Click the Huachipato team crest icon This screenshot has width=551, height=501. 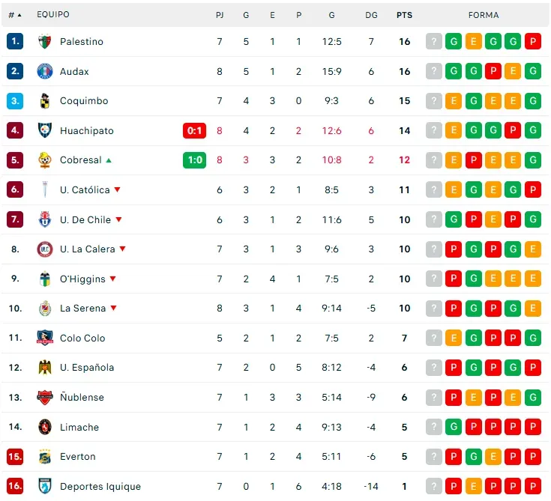tap(45, 130)
